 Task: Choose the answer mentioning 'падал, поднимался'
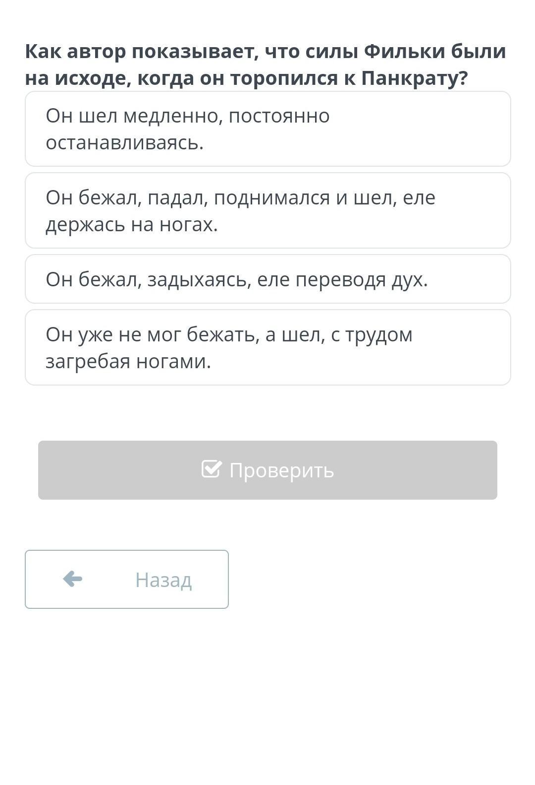coord(267,210)
